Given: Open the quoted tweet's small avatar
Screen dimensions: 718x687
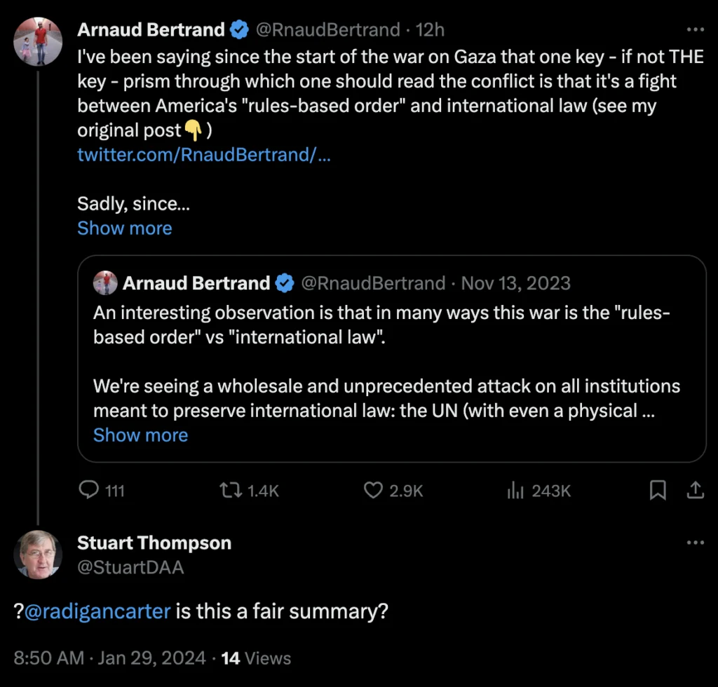Looking at the screenshot, I should [x=106, y=283].
